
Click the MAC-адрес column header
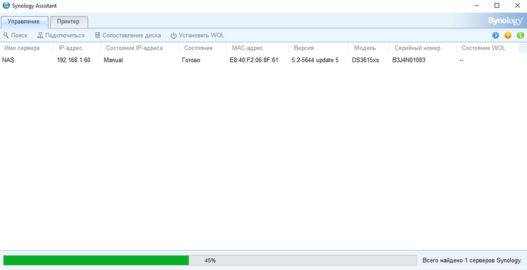pos(248,48)
